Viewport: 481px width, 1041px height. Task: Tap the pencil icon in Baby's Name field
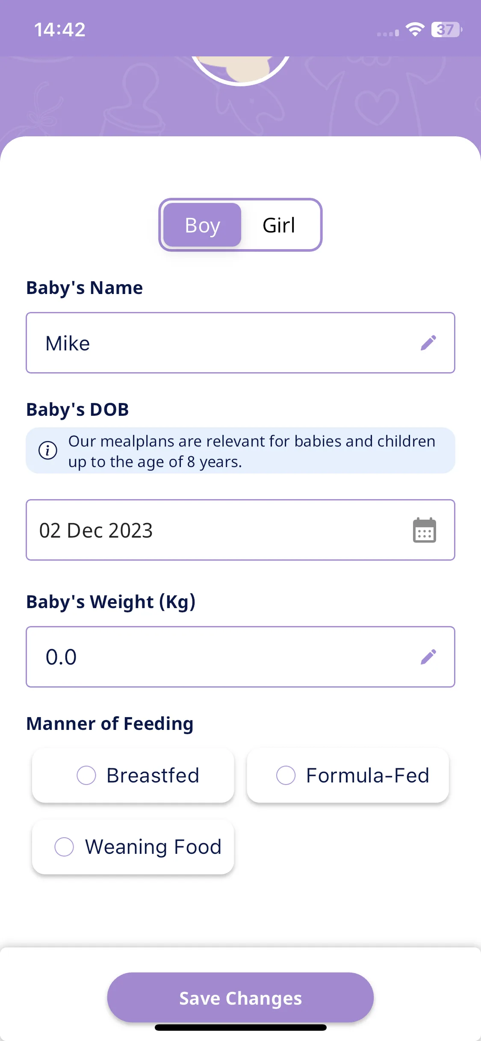point(428,343)
